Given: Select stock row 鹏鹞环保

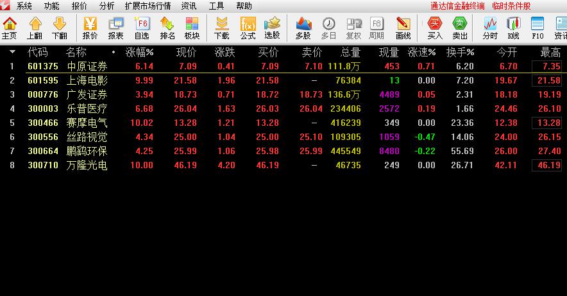Looking at the screenshot, I should pos(283,151).
